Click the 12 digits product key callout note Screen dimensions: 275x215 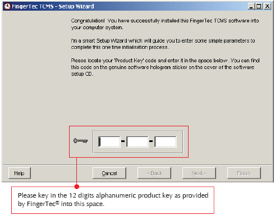(113, 200)
